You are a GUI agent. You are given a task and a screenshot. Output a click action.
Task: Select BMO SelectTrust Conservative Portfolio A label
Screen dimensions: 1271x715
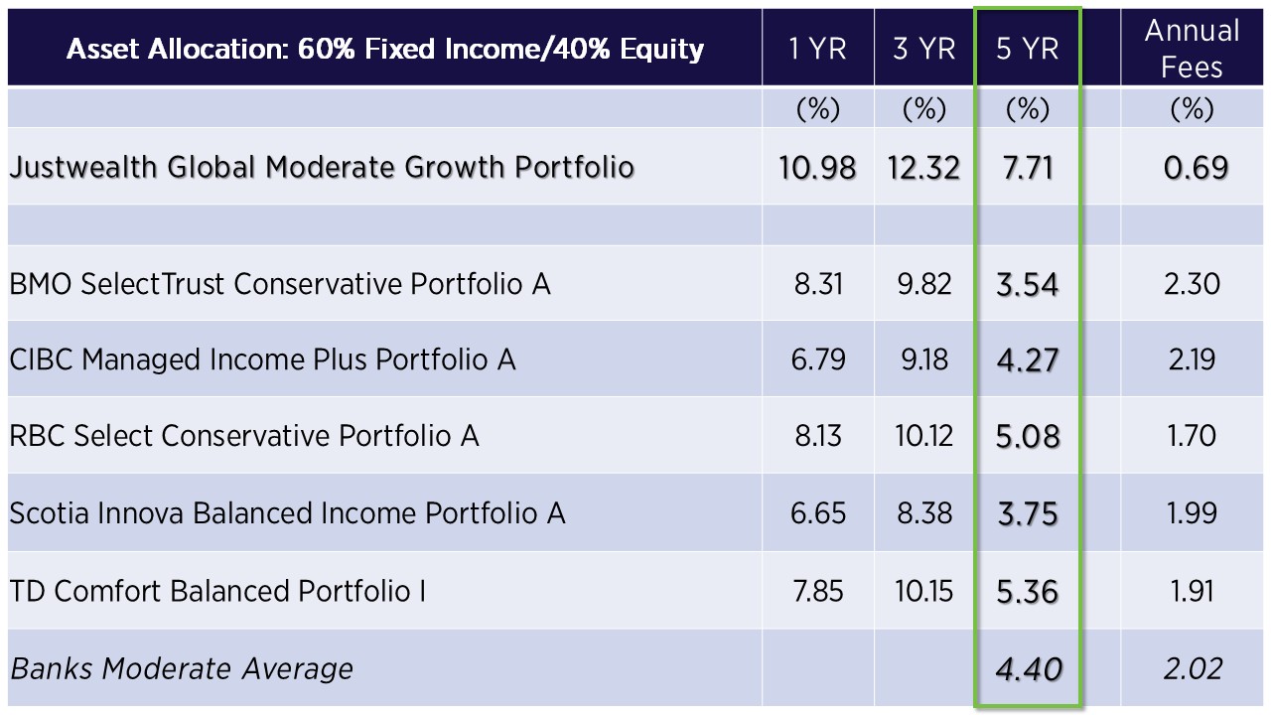(x=280, y=284)
